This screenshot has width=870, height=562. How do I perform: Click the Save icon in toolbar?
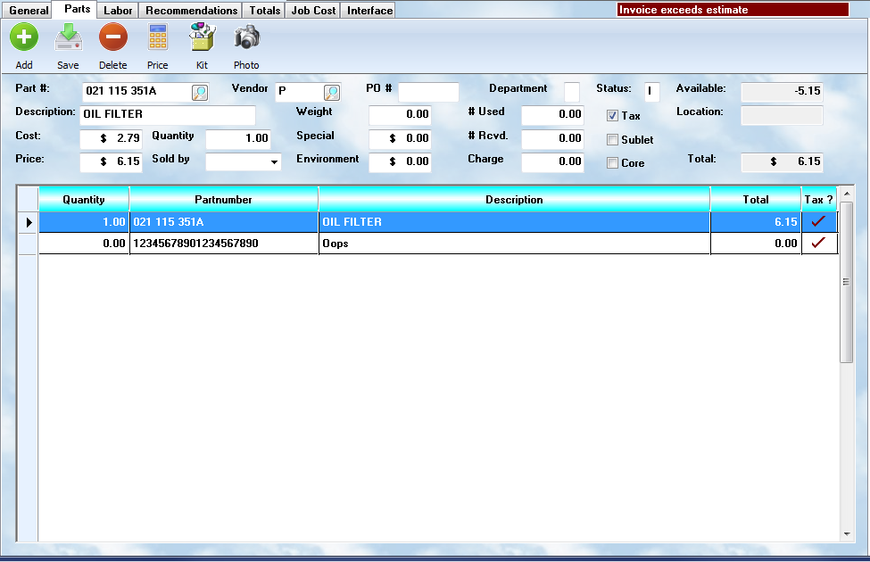(68, 38)
